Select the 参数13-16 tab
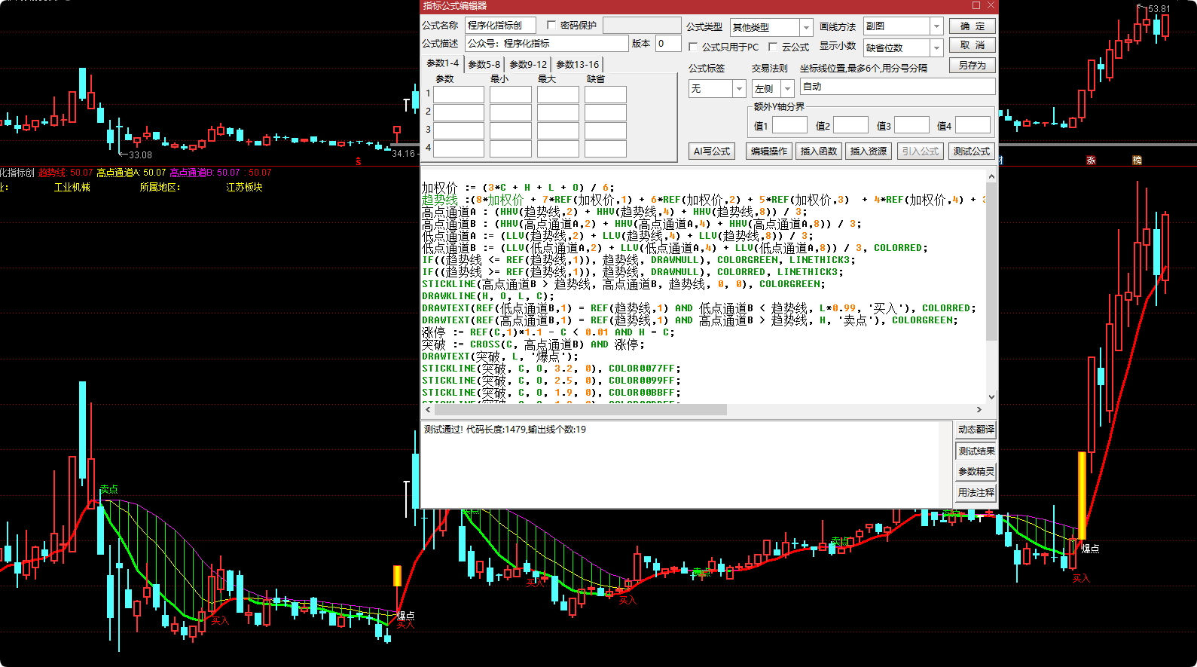 pos(577,65)
